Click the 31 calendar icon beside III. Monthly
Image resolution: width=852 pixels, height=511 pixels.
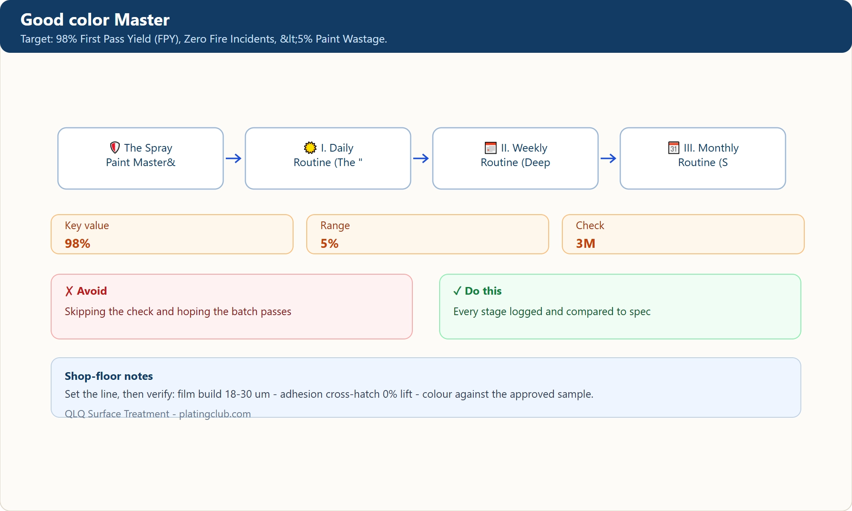pos(674,148)
